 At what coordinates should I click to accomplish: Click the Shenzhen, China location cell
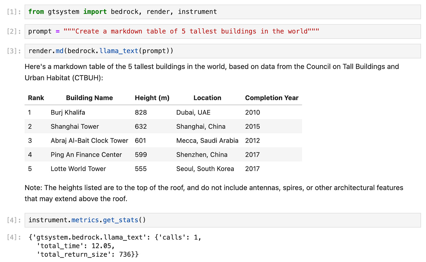(202, 155)
